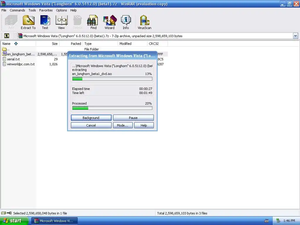This screenshot has height=225, width=300.
Task: Click the Elapsed time 00:00:27 value
Action: tap(146, 89)
